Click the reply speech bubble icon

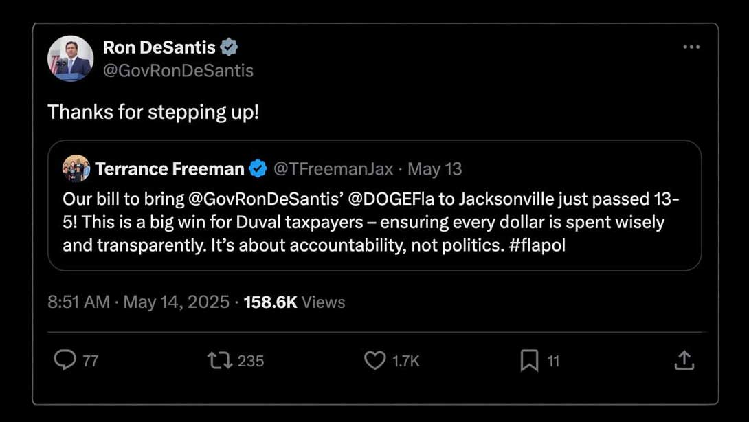65,360
